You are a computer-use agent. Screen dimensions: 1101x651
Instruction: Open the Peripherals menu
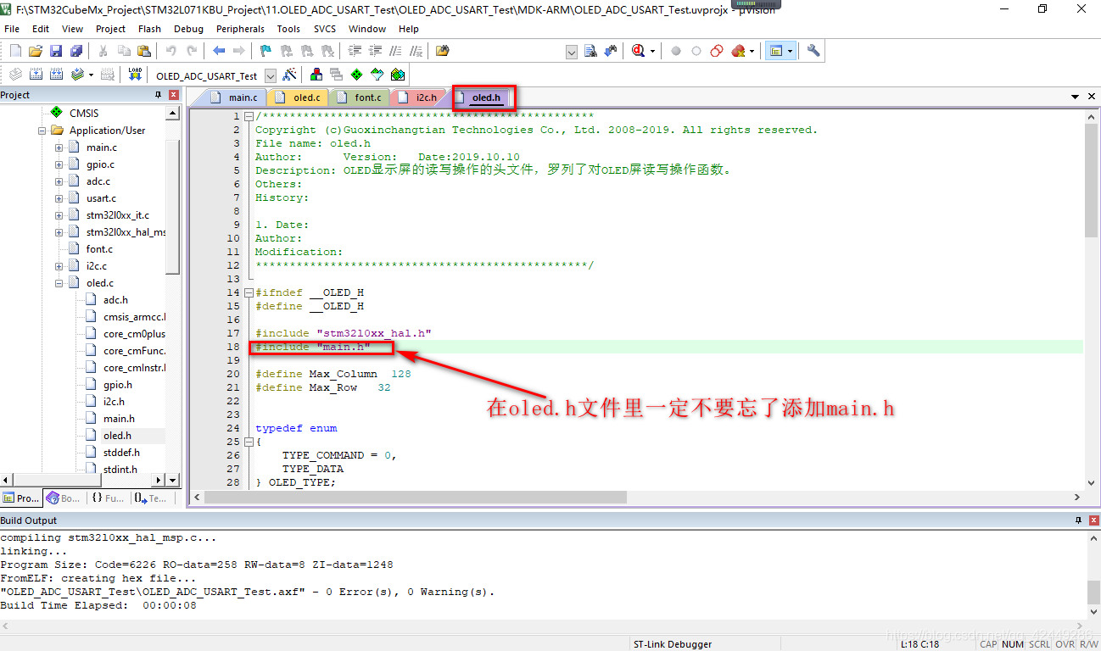[240, 29]
